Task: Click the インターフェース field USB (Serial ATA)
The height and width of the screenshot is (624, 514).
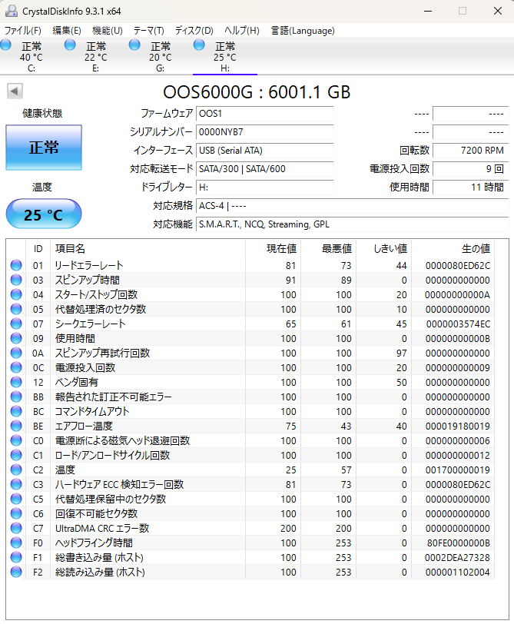Action: point(264,151)
